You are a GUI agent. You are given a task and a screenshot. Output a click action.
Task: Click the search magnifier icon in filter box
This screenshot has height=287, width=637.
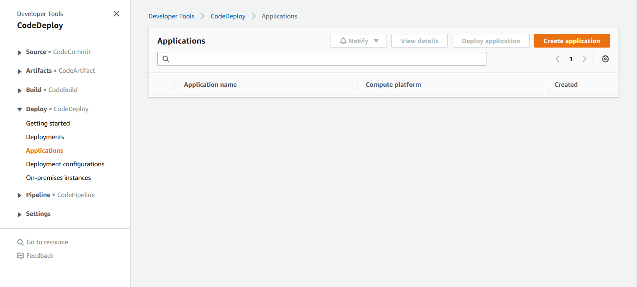click(166, 59)
